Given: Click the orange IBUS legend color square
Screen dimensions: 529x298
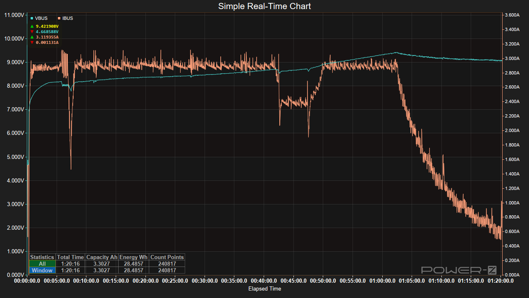Looking at the screenshot, I should pyautogui.click(x=59, y=18).
